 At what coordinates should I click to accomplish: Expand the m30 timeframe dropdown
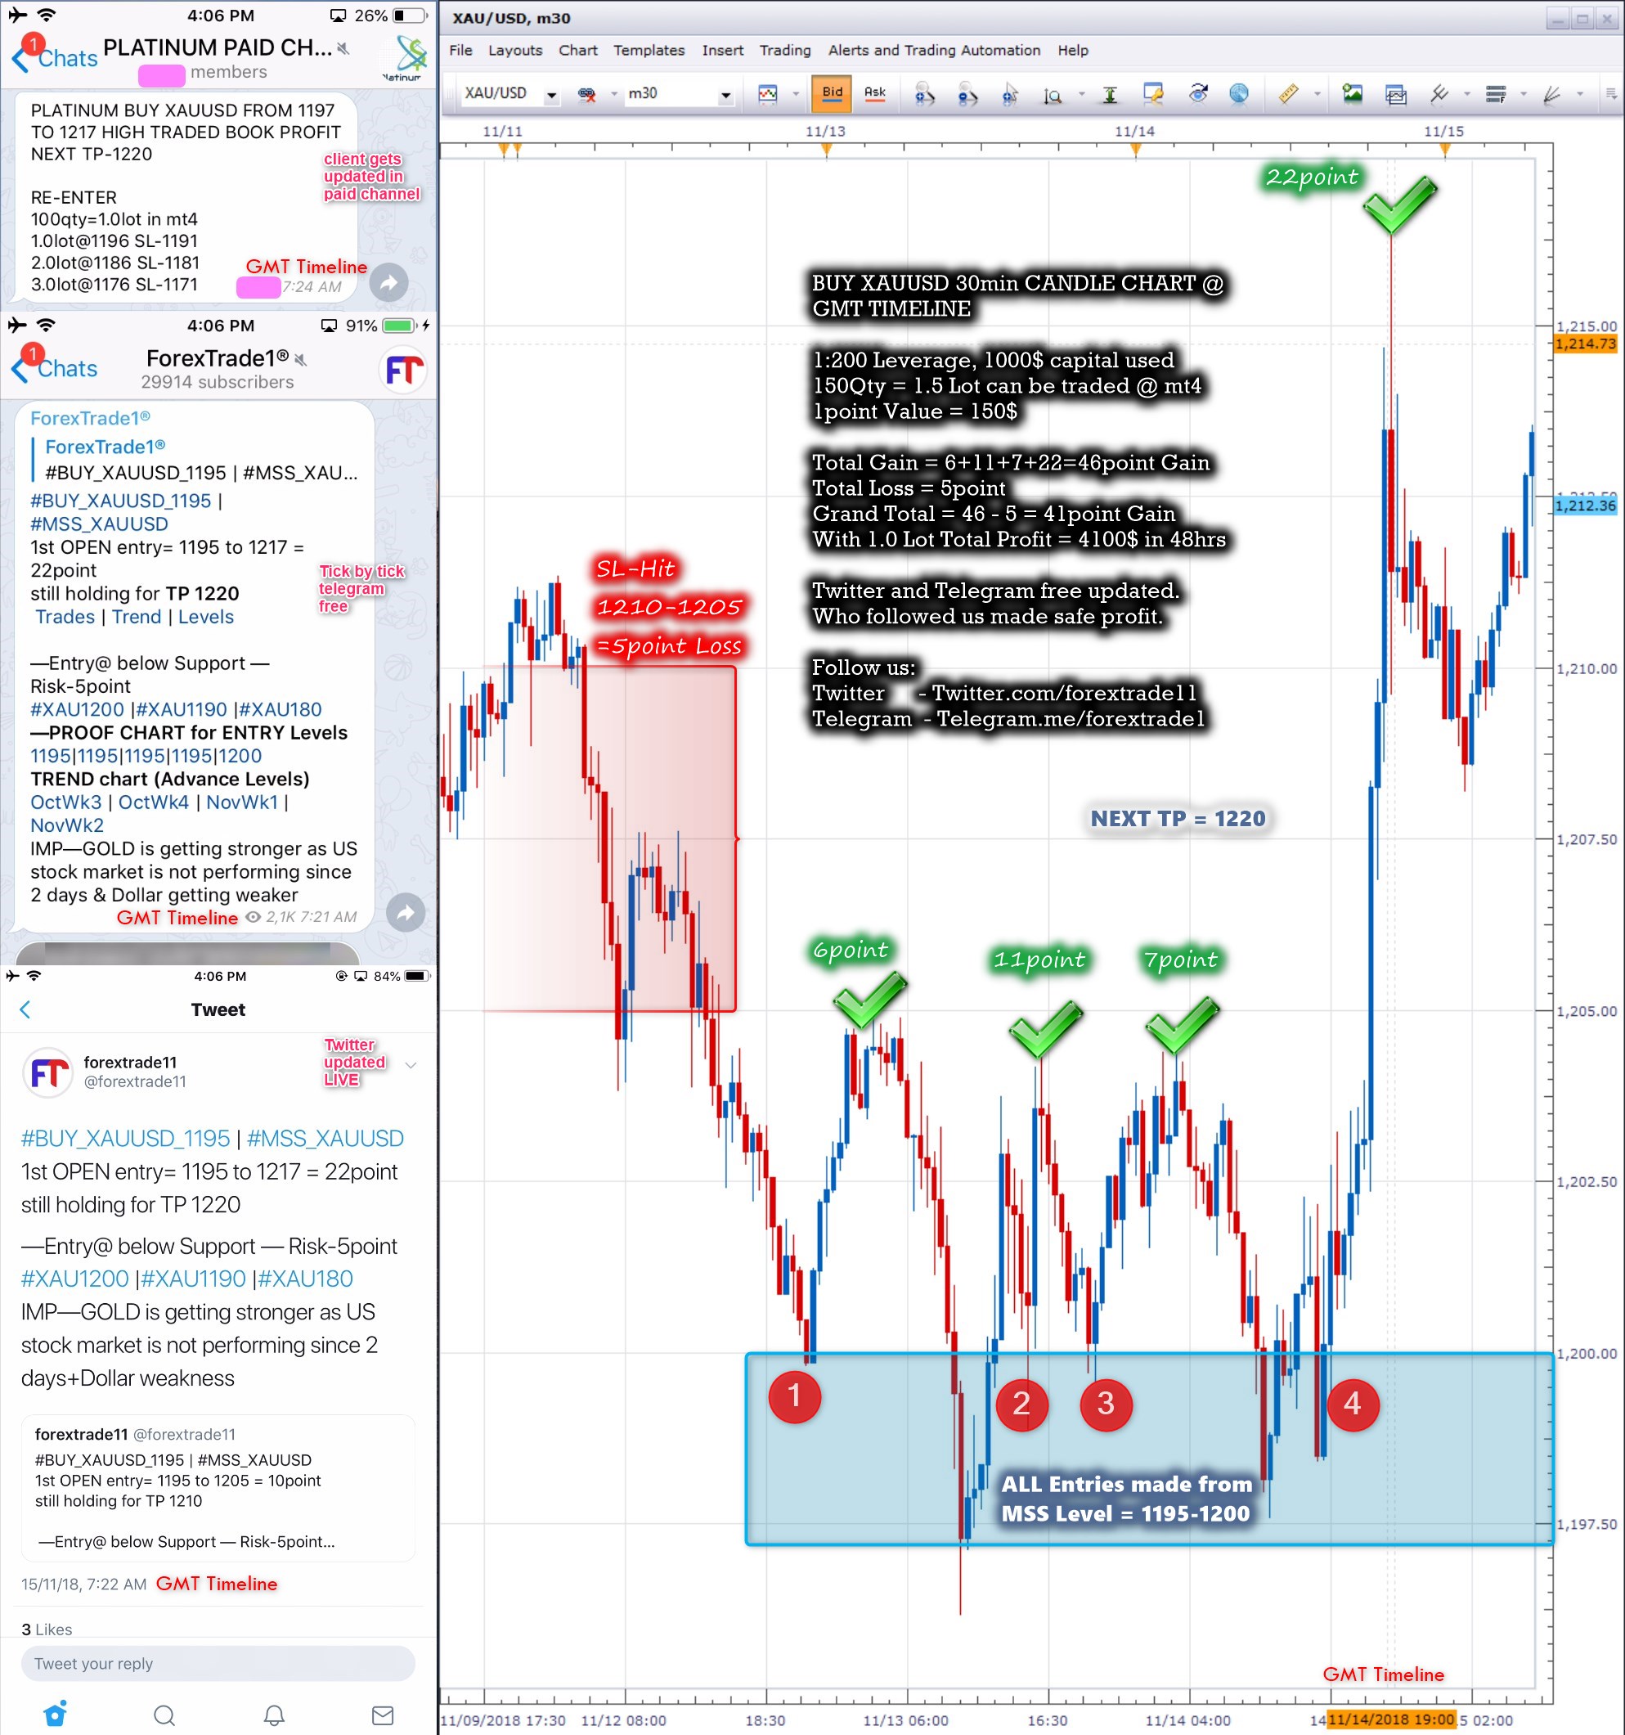click(725, 94)
